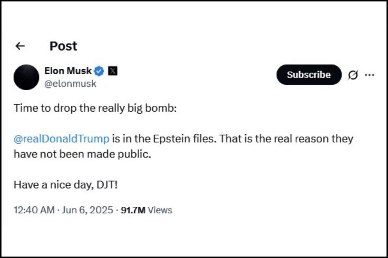Click the blue verified checkmark badge
The height and width of the screenshot is (258, 388).
tap(99, 71)
